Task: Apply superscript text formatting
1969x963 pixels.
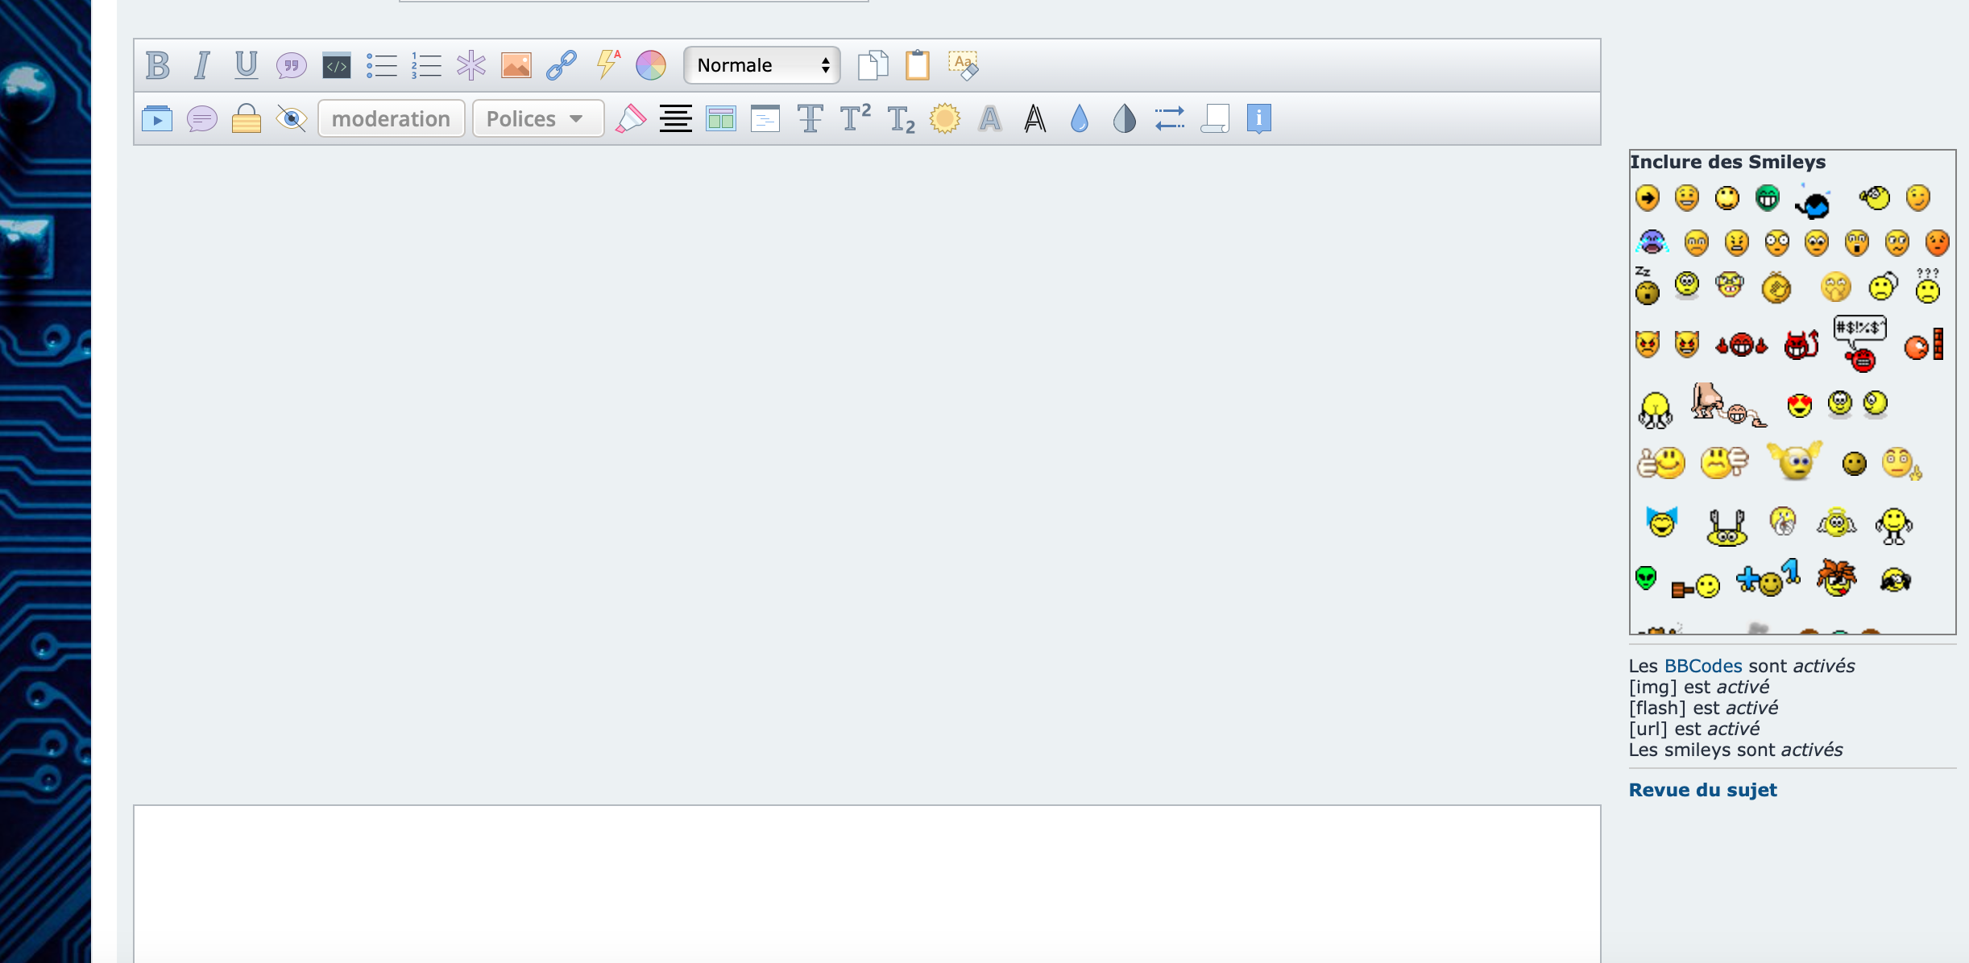Action: click(855, 119)
